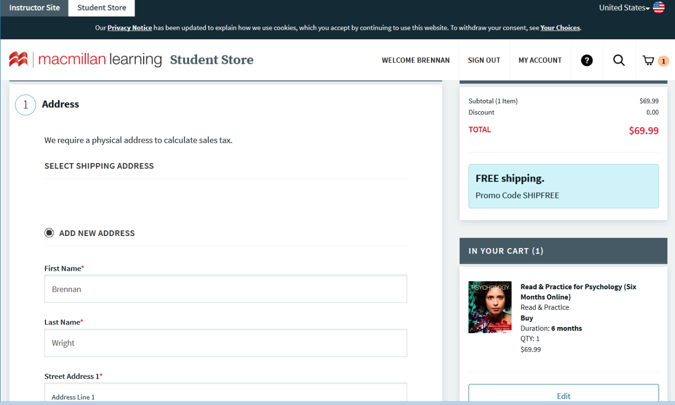675x405 pixels.
Task: Click the Street Address 1 field
Action: pos(225,395)
